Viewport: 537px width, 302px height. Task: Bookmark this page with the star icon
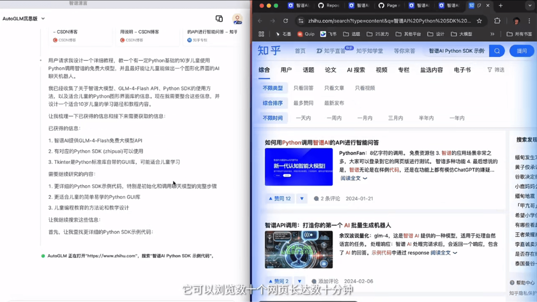pos(479,21)
